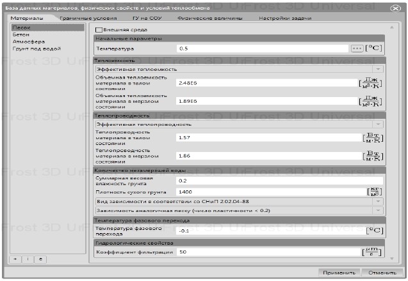Viewport: 408px width, 281px height.
Task: Switch to the 'Материалы' tab
Action: pos(26,18)
